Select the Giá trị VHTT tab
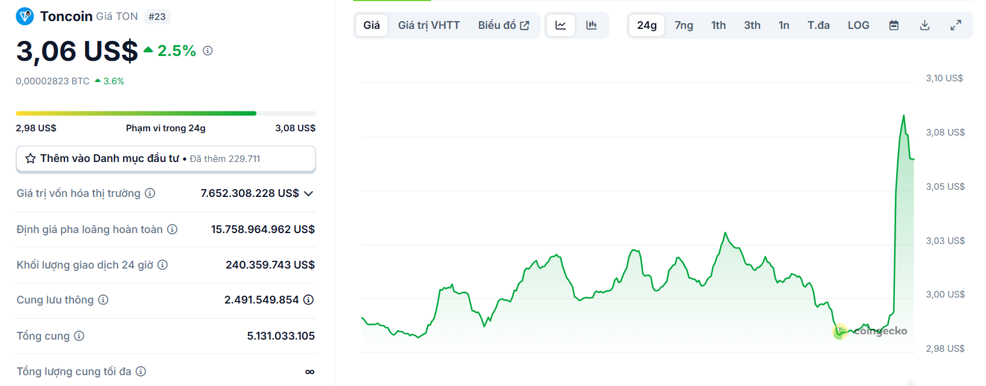 point(429,25)
